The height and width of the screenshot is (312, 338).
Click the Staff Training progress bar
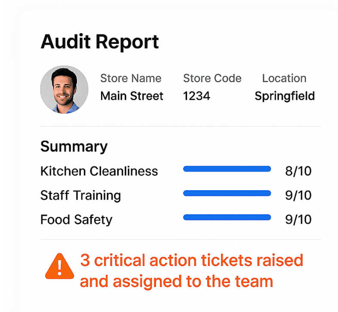(227, 193)
